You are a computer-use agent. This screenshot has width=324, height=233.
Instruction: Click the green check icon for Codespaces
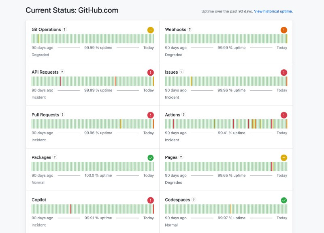pyautogui.click(x=284, y=200)
